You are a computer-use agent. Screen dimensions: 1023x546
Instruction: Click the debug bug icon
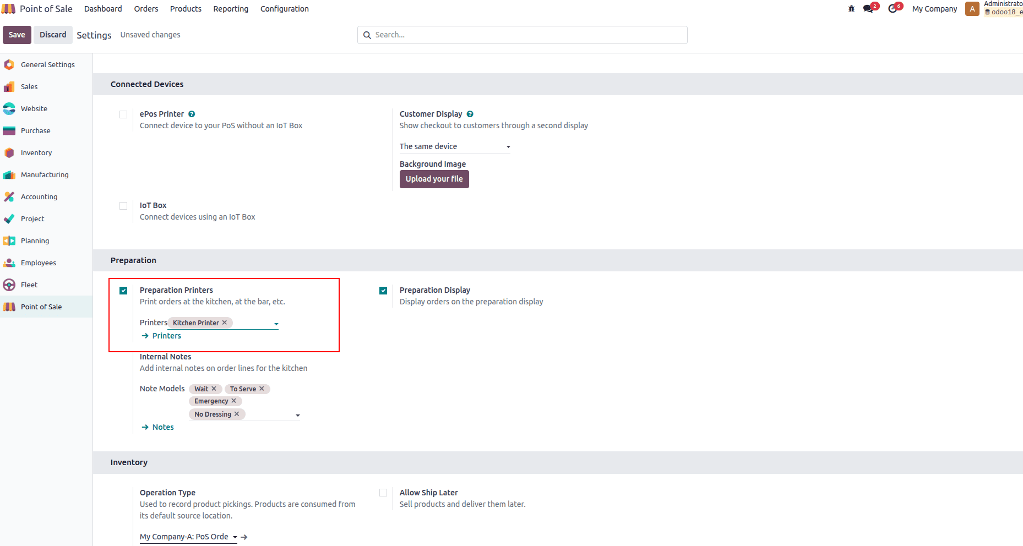pyautogui.click(x=851, y=9)
